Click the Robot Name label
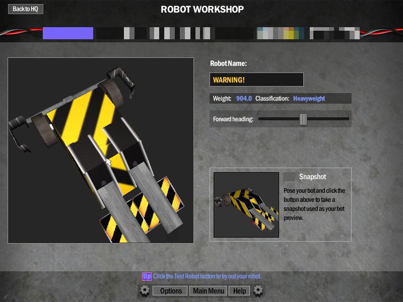This screenshot has height=302, width=403. click(x=228, y=63)
